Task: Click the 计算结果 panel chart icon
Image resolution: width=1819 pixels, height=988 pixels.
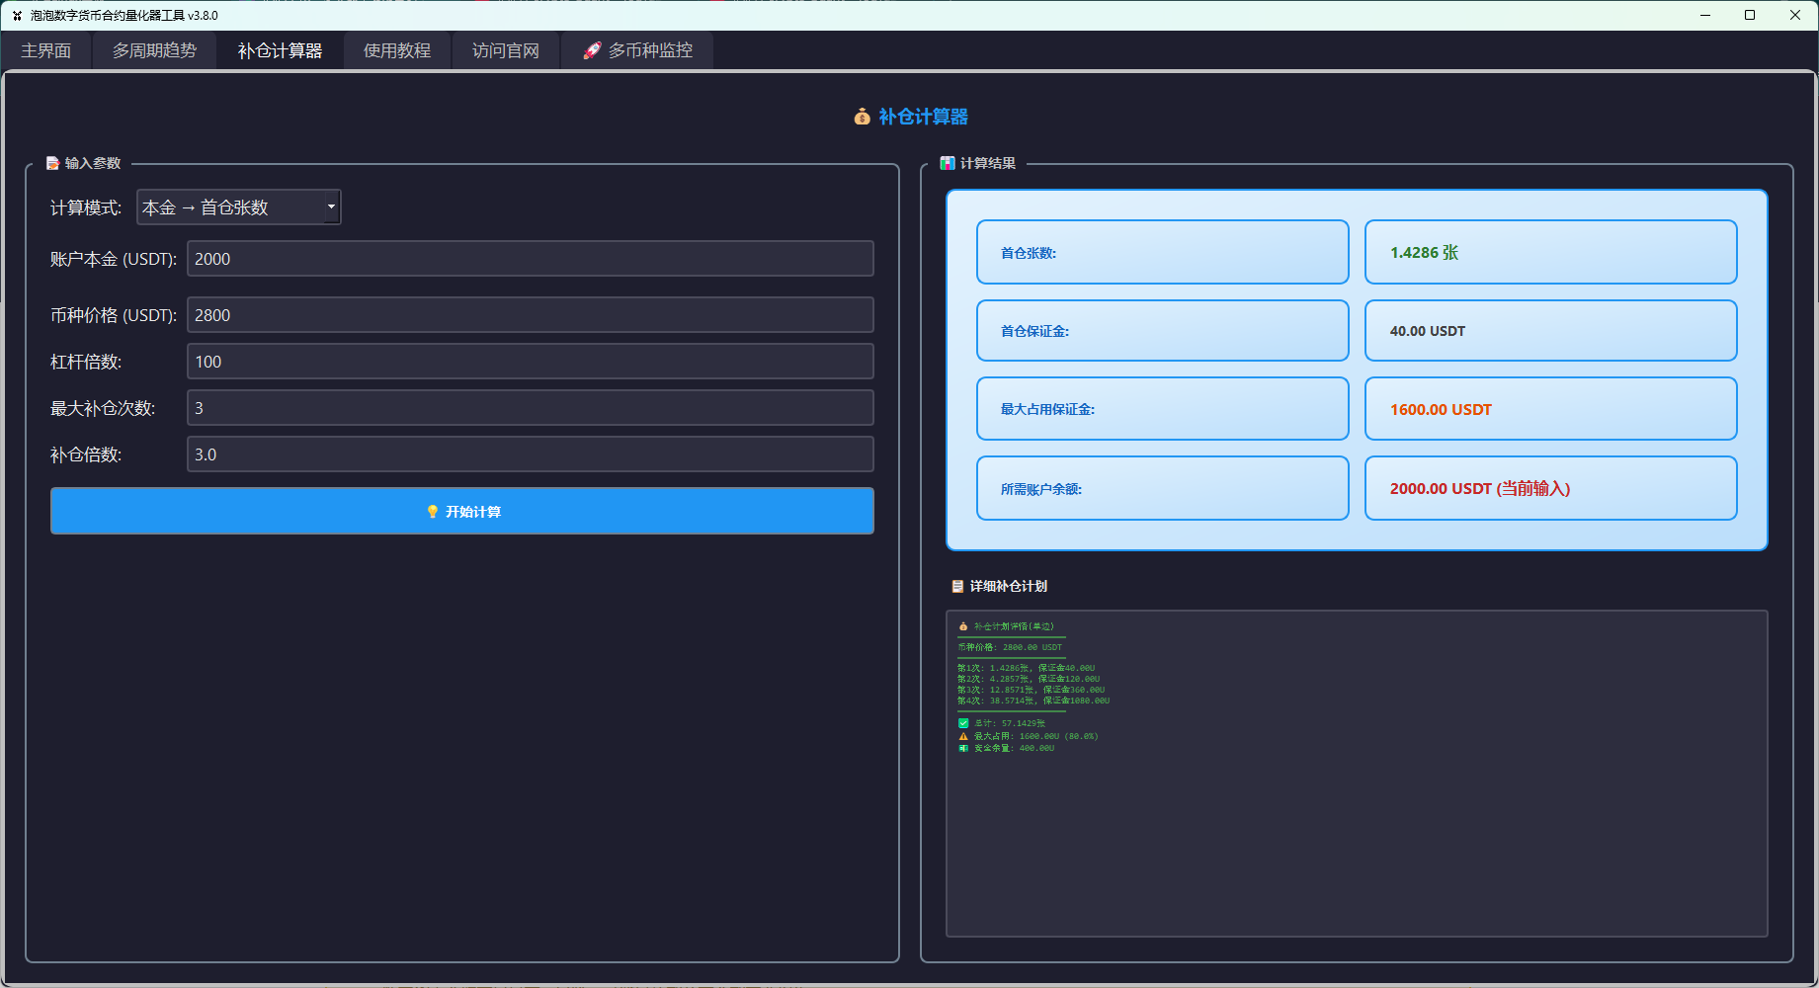Action: 948,163
